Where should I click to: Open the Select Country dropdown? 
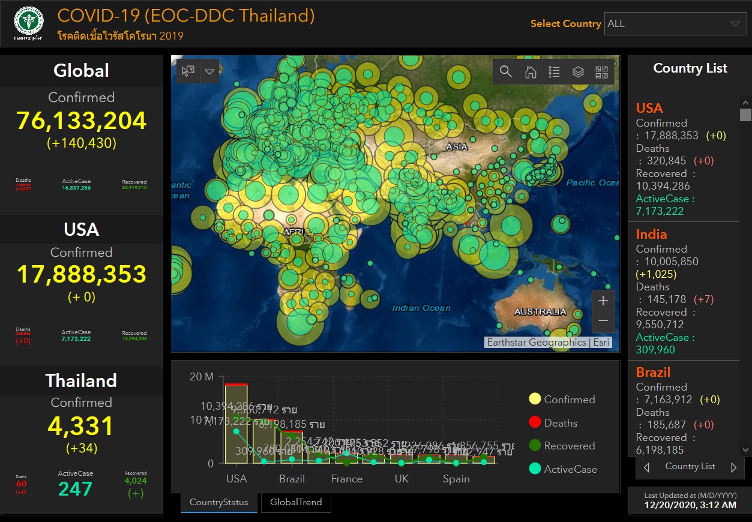click(675, 24)
